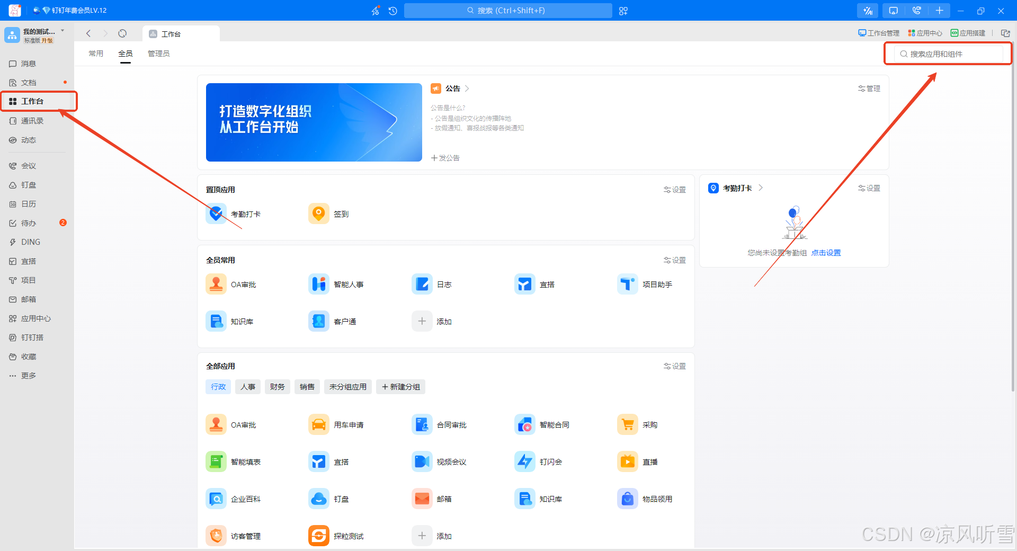Click the global 搜索 bar in title bar
1017x551 pixels.
(508, 11)
